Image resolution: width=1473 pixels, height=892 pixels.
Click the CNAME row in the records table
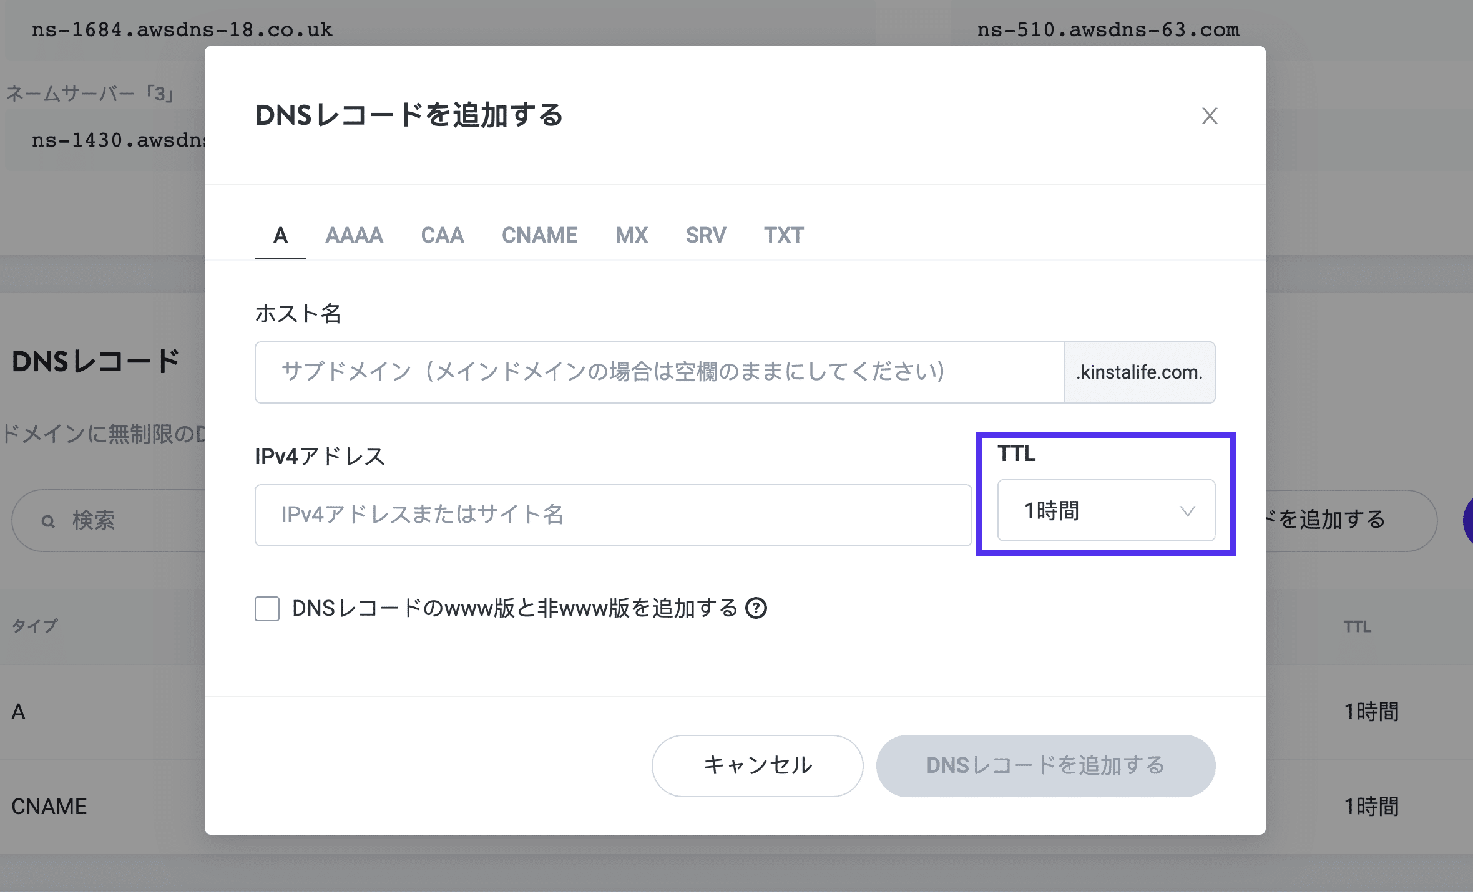[50, 806]
